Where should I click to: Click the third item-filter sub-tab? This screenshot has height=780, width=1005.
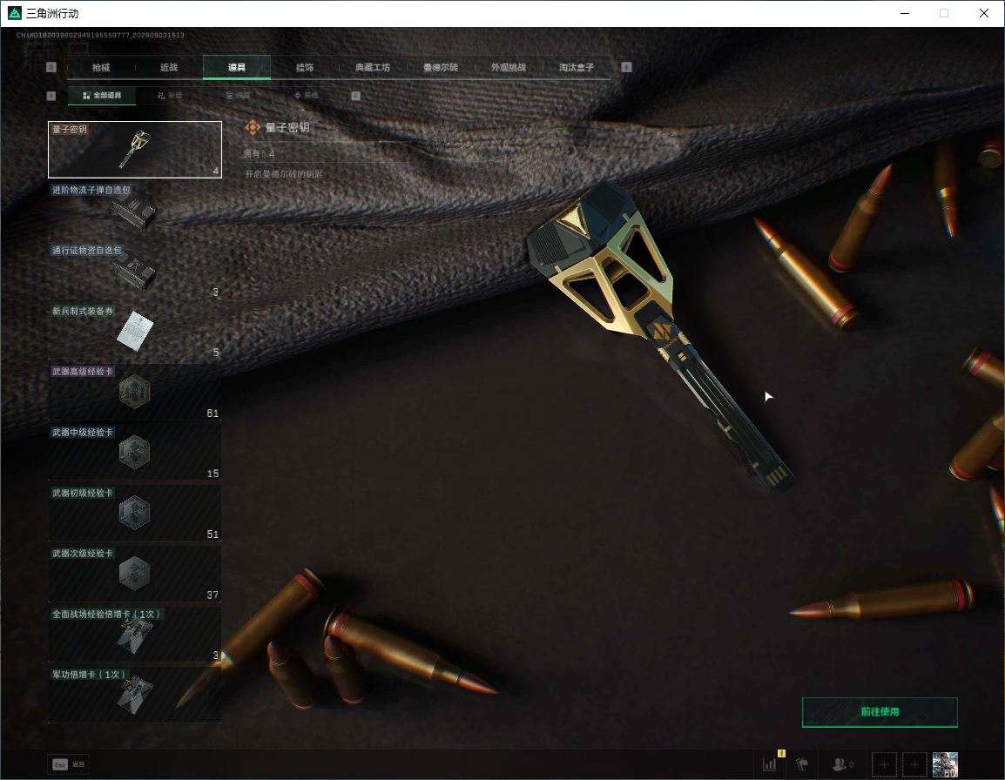point(238,96)
